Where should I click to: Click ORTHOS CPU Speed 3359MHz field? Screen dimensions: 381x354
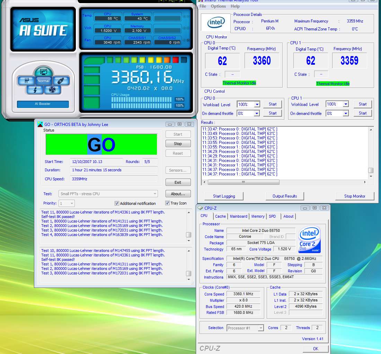pyautogui.click(x=114, y=179)
